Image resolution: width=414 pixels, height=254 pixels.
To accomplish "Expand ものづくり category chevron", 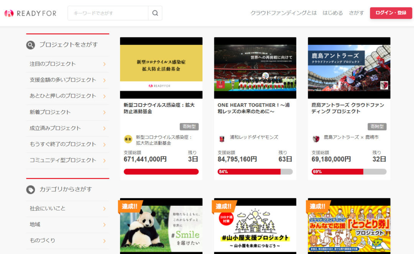I will coord(105,241).
